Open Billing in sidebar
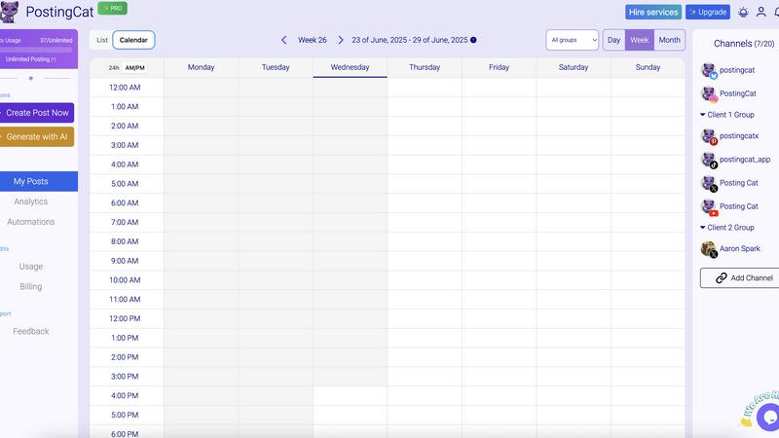The width and height of the screenshot is (779, 438). click(x=31, y=286)
